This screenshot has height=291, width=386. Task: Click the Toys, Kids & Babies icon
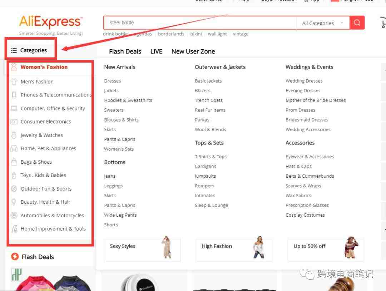click(x=14, y=175)
